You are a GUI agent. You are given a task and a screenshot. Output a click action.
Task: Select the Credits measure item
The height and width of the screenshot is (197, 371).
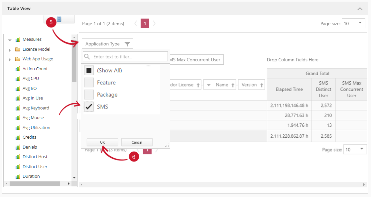(29, 137)
